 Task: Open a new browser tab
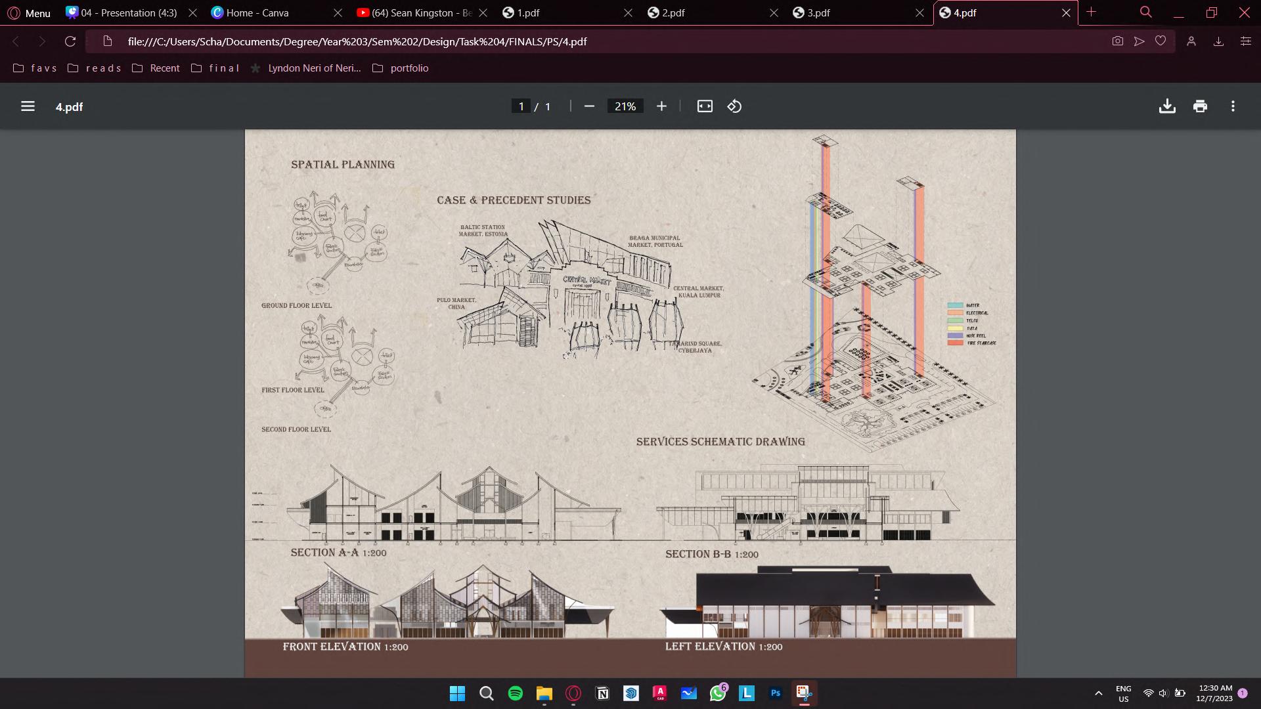point(1092,12)
